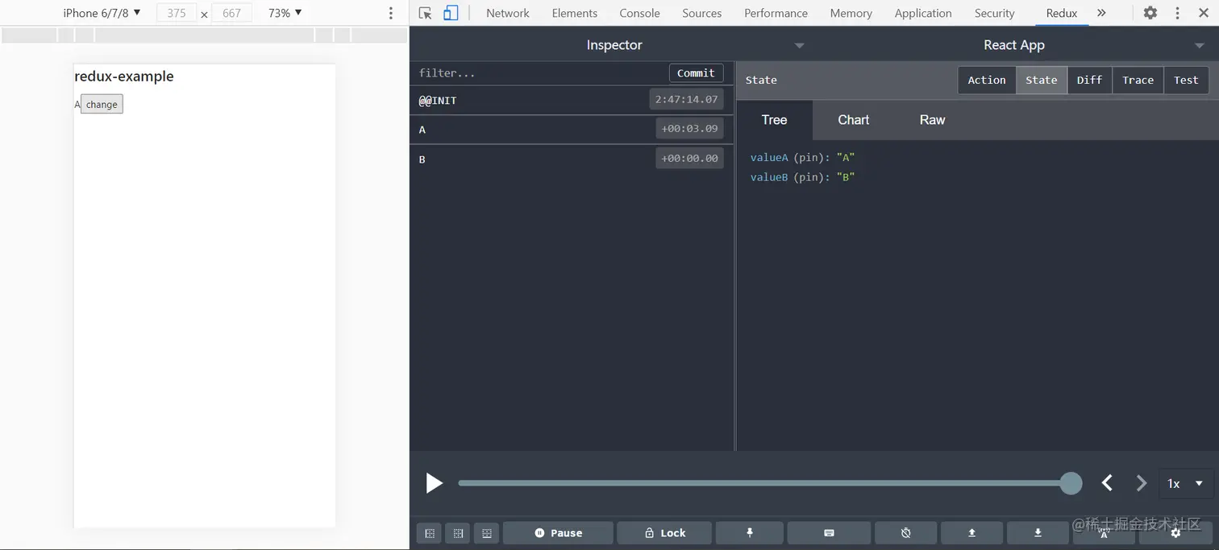Select the Chart sub-tab
The height and width of the screenshot is (550, 1219).
tap(853, 120)
